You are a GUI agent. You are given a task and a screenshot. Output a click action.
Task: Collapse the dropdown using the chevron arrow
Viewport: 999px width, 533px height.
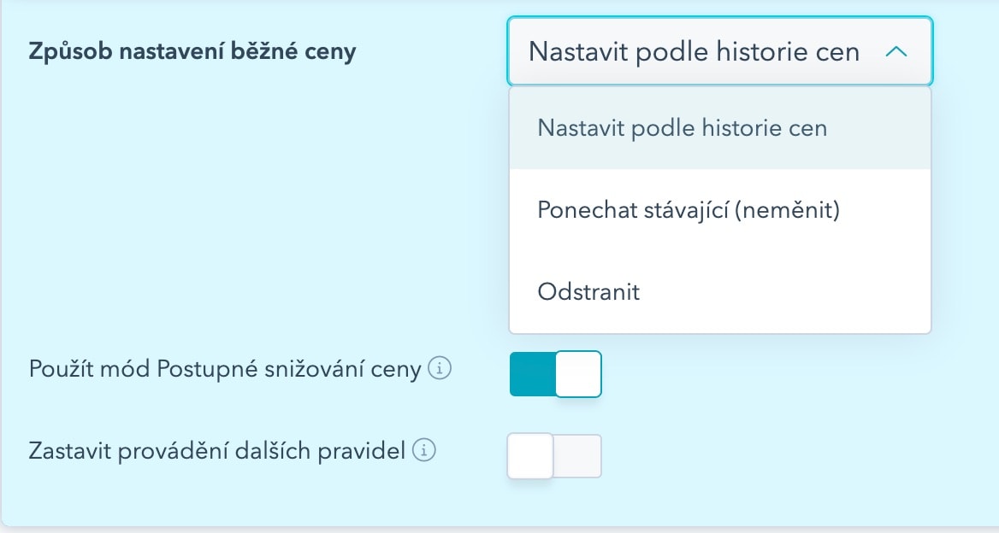pos(896,51)
